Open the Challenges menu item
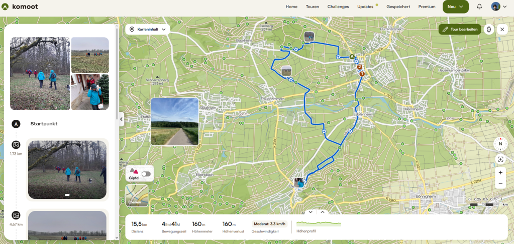This screenshot has width=514, height=244. click(338, 7)
